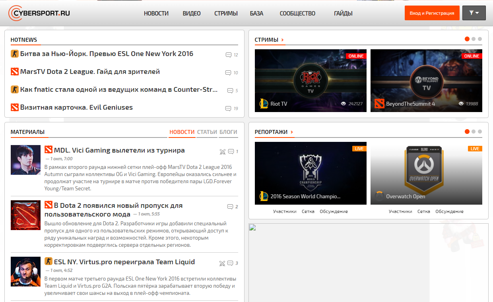Click crossed swords icon on Vici Gaming news
Image resolution: width=493 pixels, height=302 pixels.
pos(223,151)
